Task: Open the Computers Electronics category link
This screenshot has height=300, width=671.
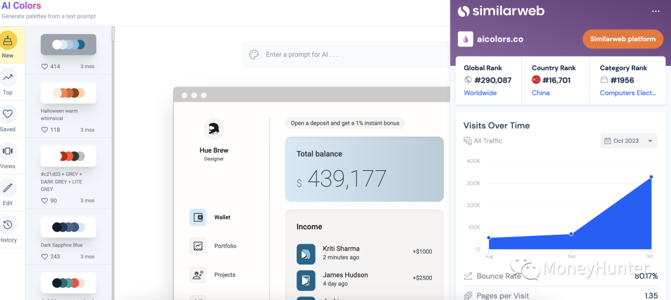Action: (x=628, y=93)
